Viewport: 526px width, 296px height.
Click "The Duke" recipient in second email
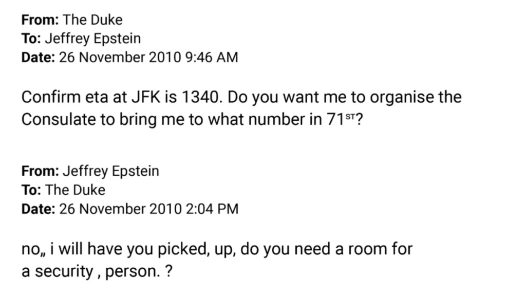[76, 190]
